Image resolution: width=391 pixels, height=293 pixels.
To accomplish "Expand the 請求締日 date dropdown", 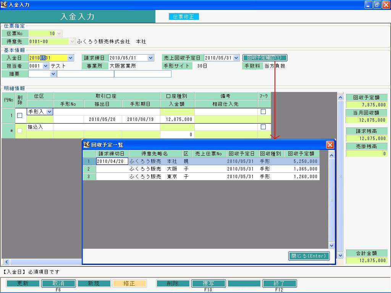I will [x=150, y=58].
